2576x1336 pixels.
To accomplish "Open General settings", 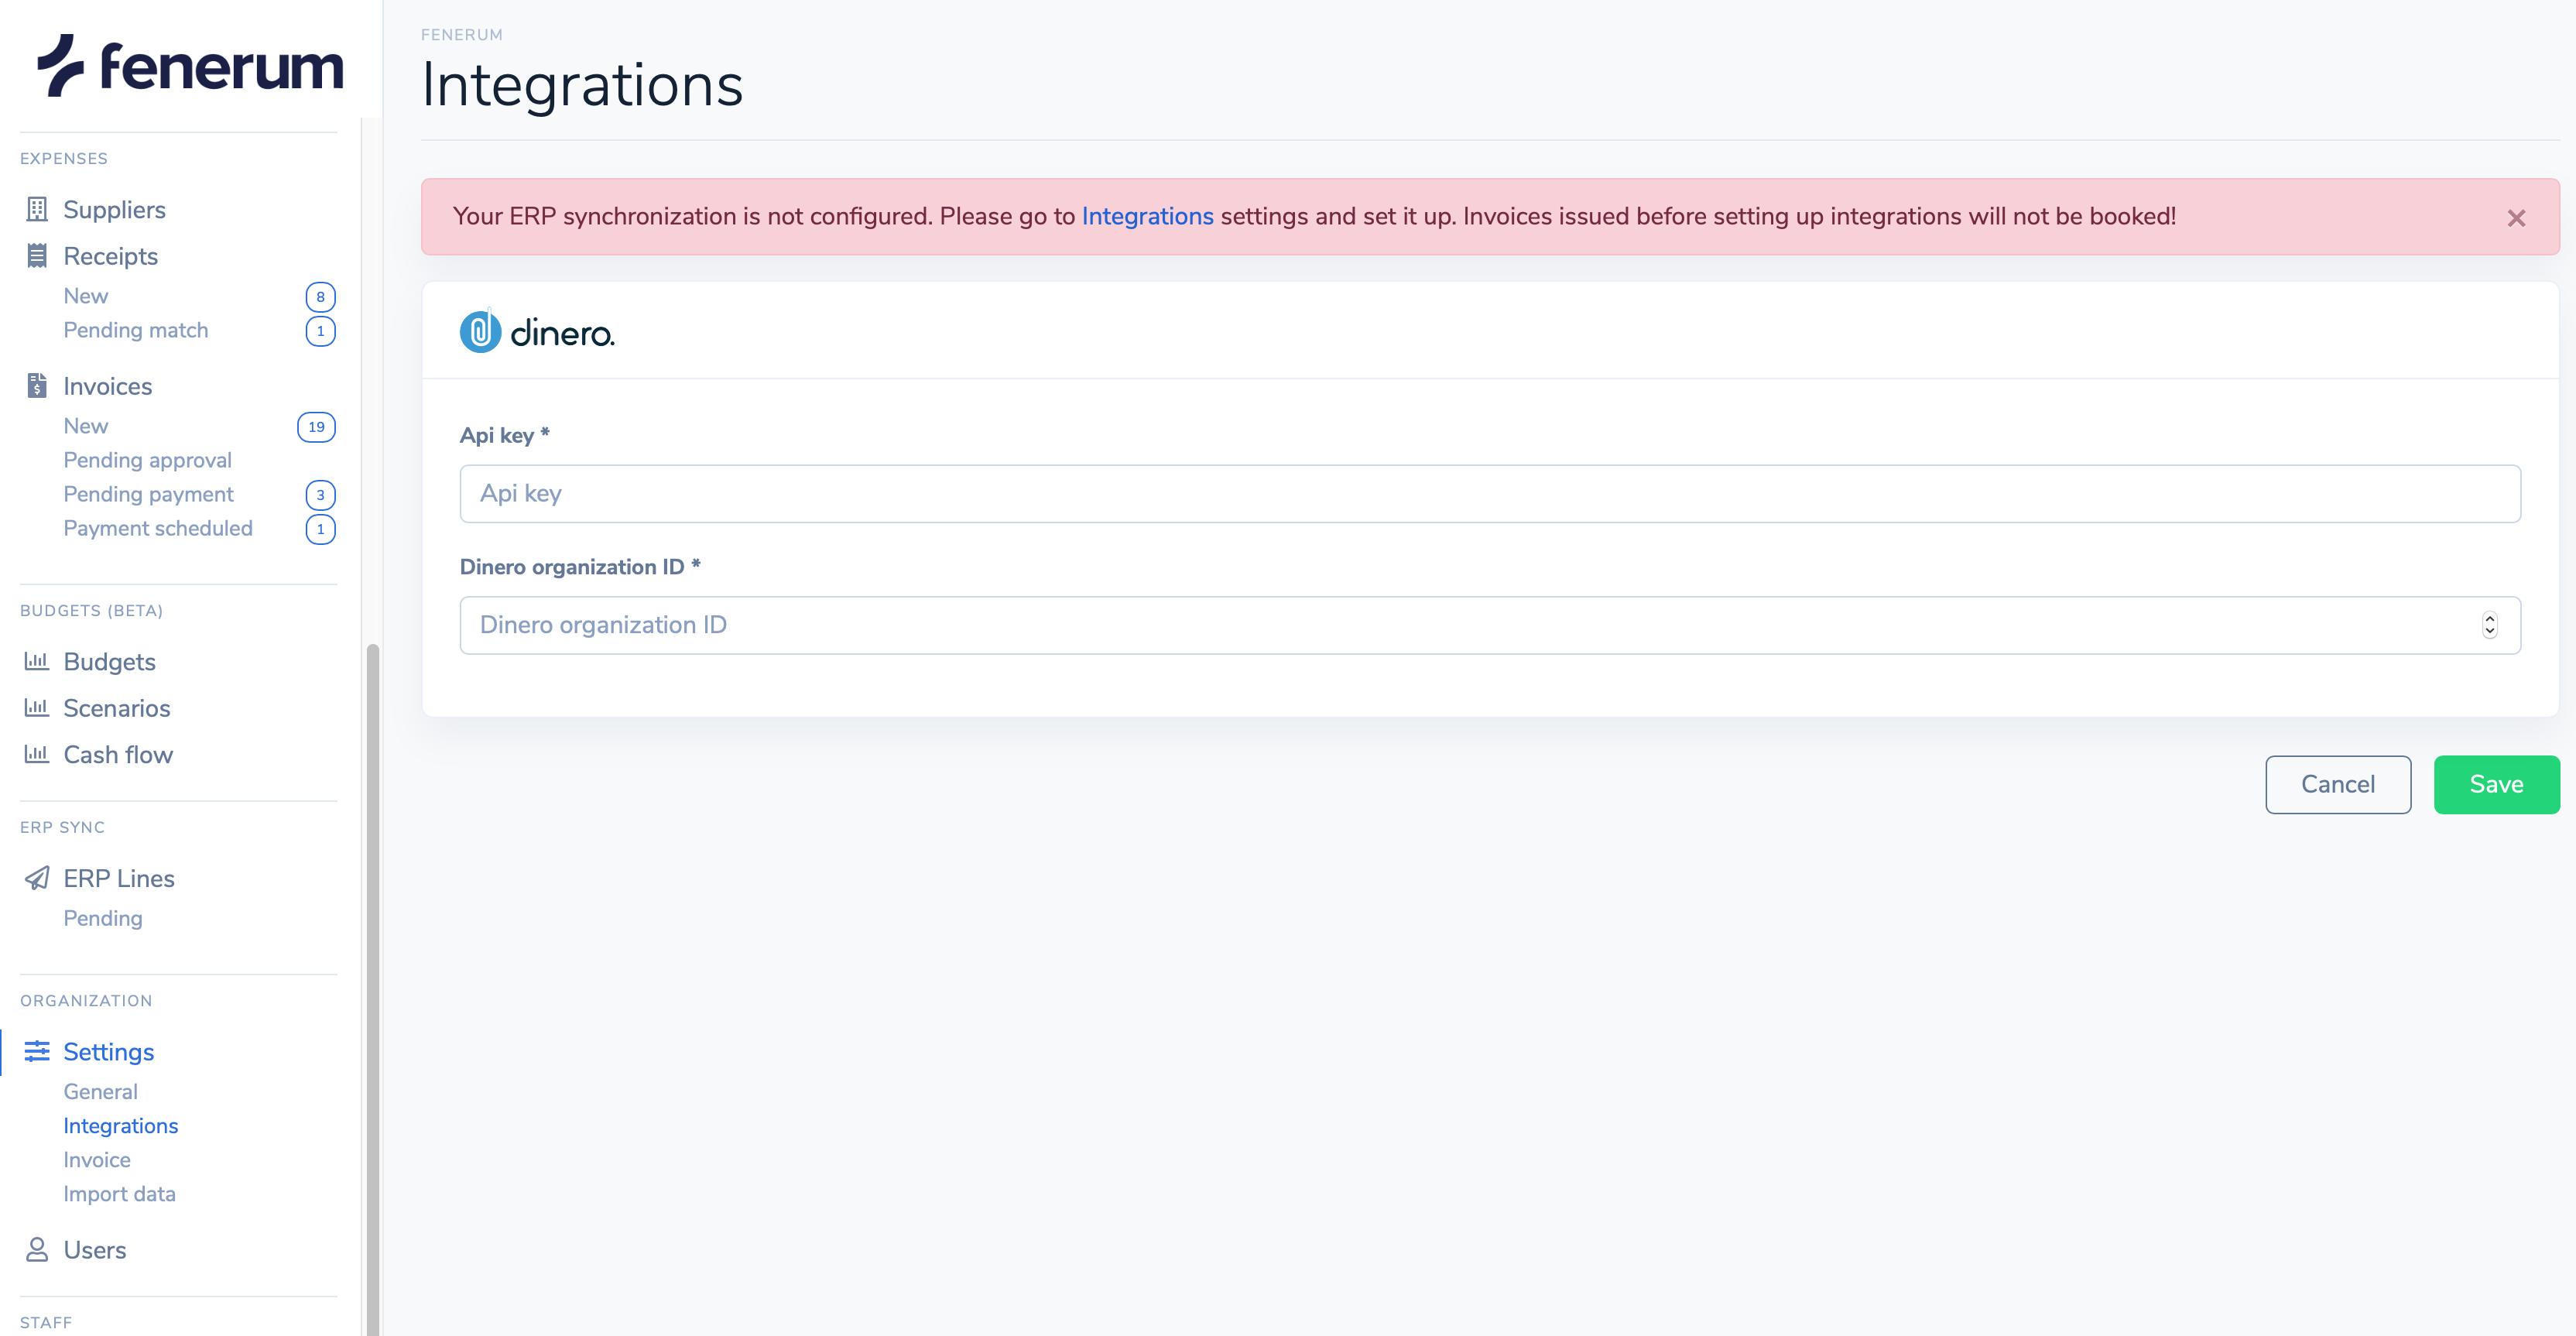I will tap(100, 1091).
